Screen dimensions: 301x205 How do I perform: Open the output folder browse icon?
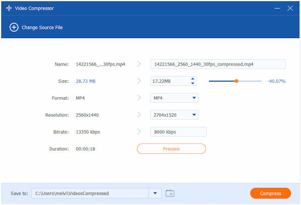coord(170,193)
